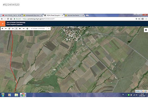Mute the Fatih TOSUN tab audio
Image resolution: width=148 pixels, height=111 pixels.
pos(19,15)
